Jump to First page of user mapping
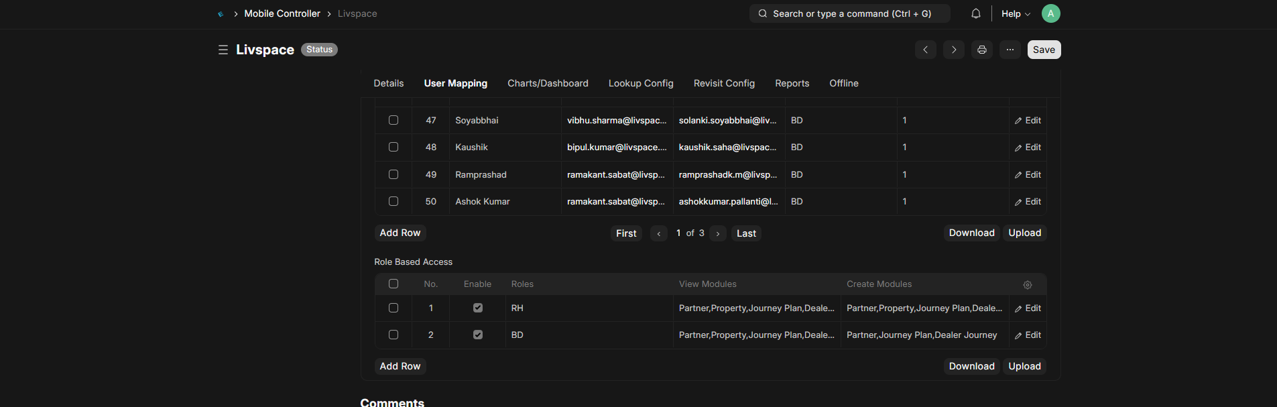The image size is (1277, 407). tap(626, 233)
